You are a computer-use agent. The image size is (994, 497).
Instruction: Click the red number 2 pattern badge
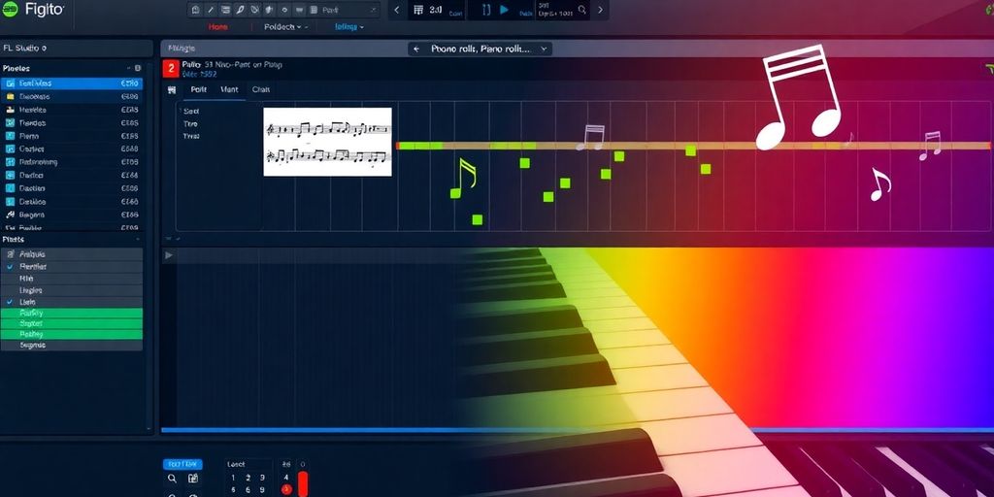point(171,68)
